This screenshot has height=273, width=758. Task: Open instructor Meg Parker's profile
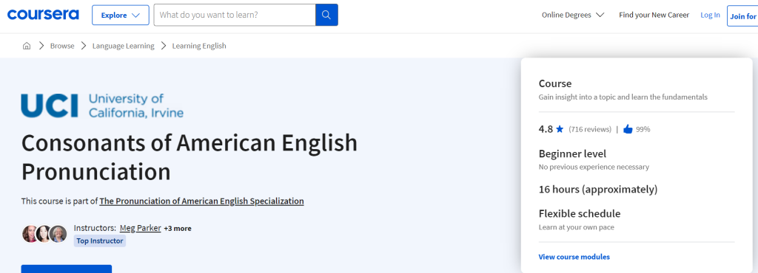[140, 228]
